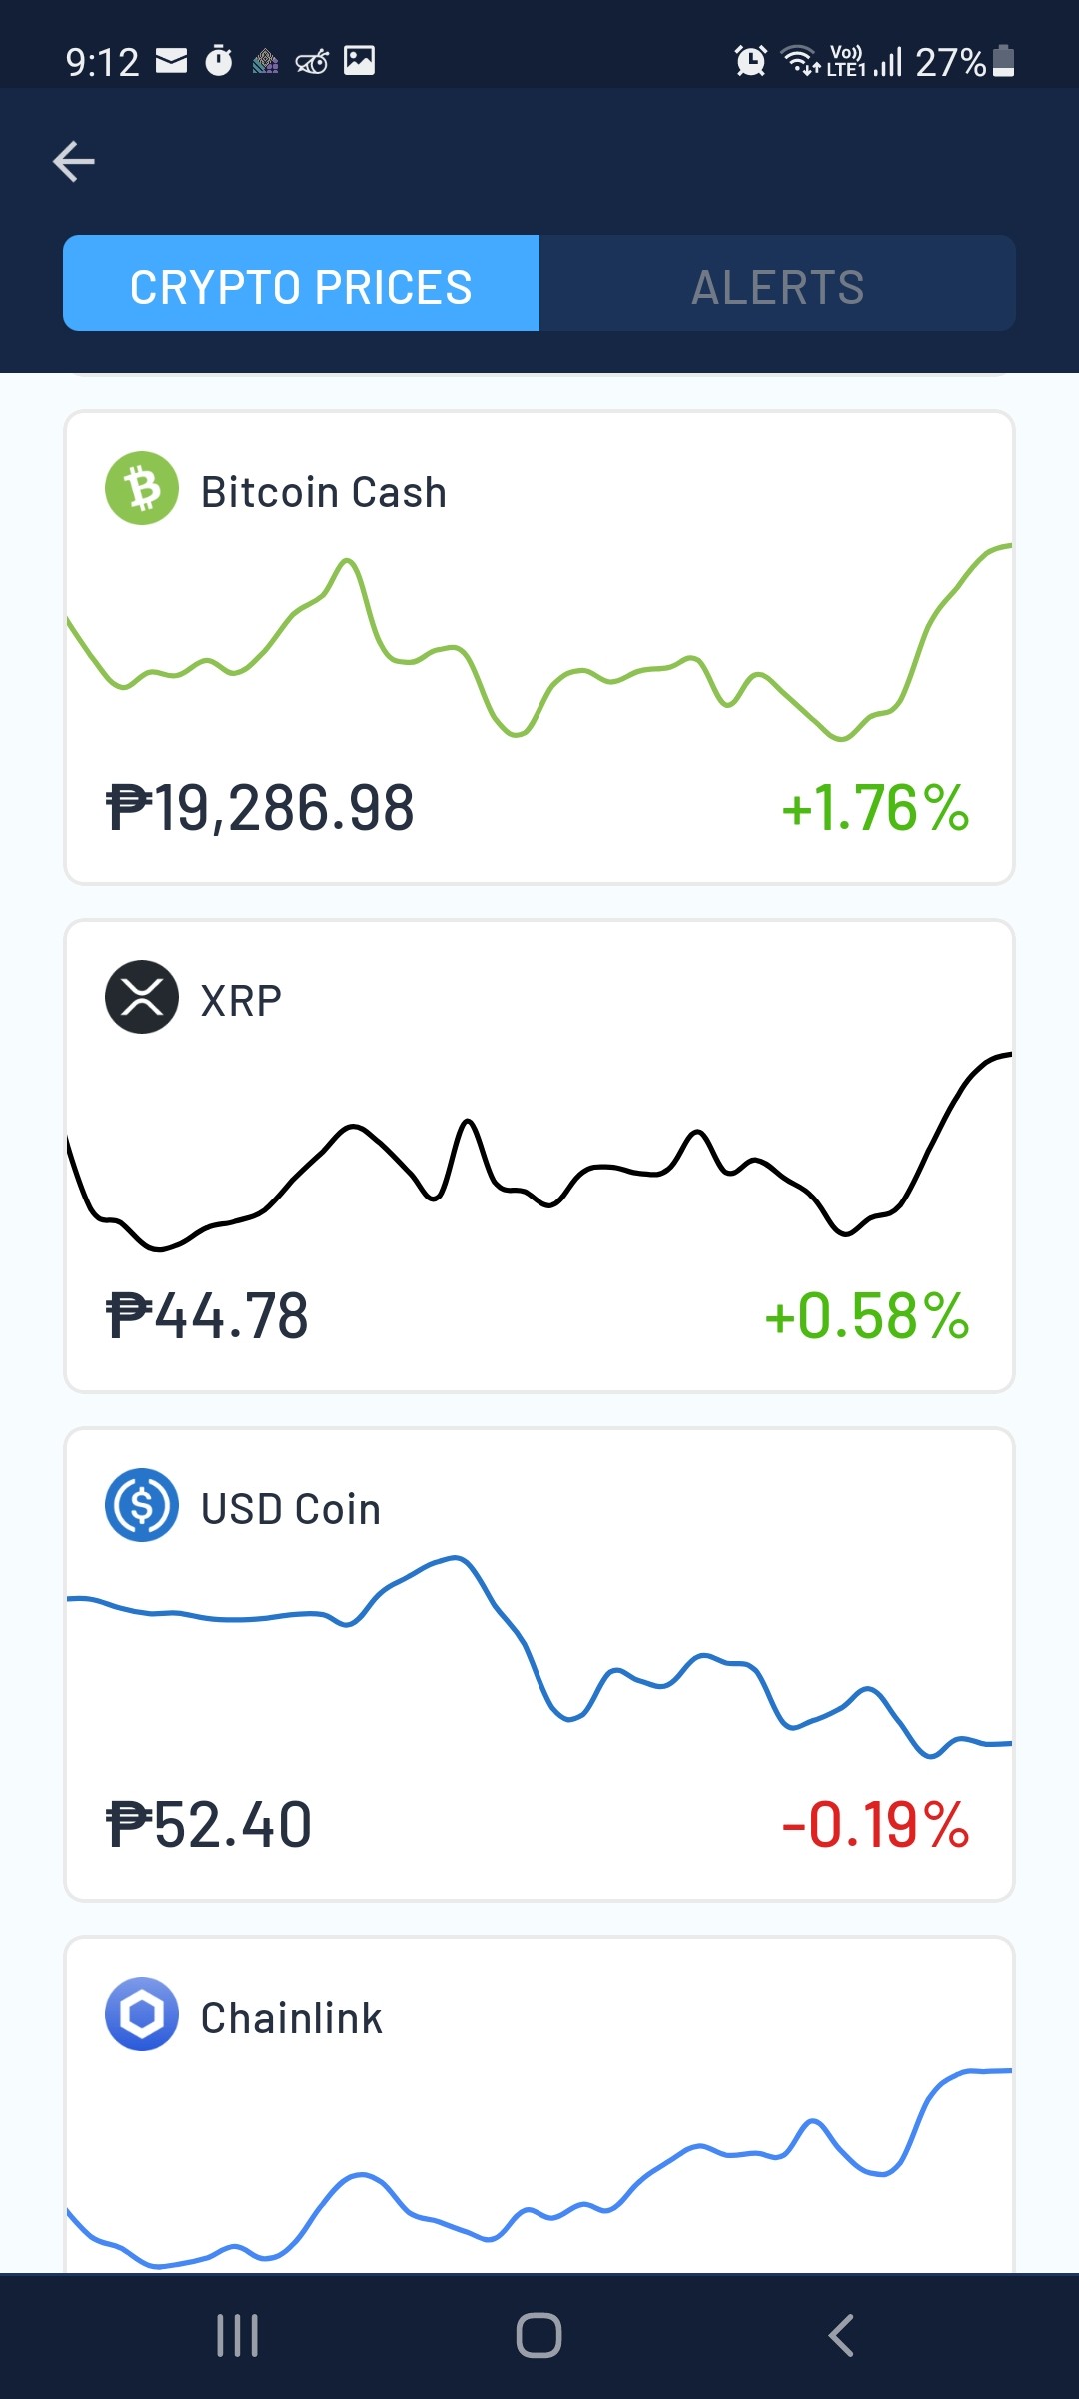Open the Chainlink price chart
This screenshot has width=1079, height=2399.
(539, 2169)
